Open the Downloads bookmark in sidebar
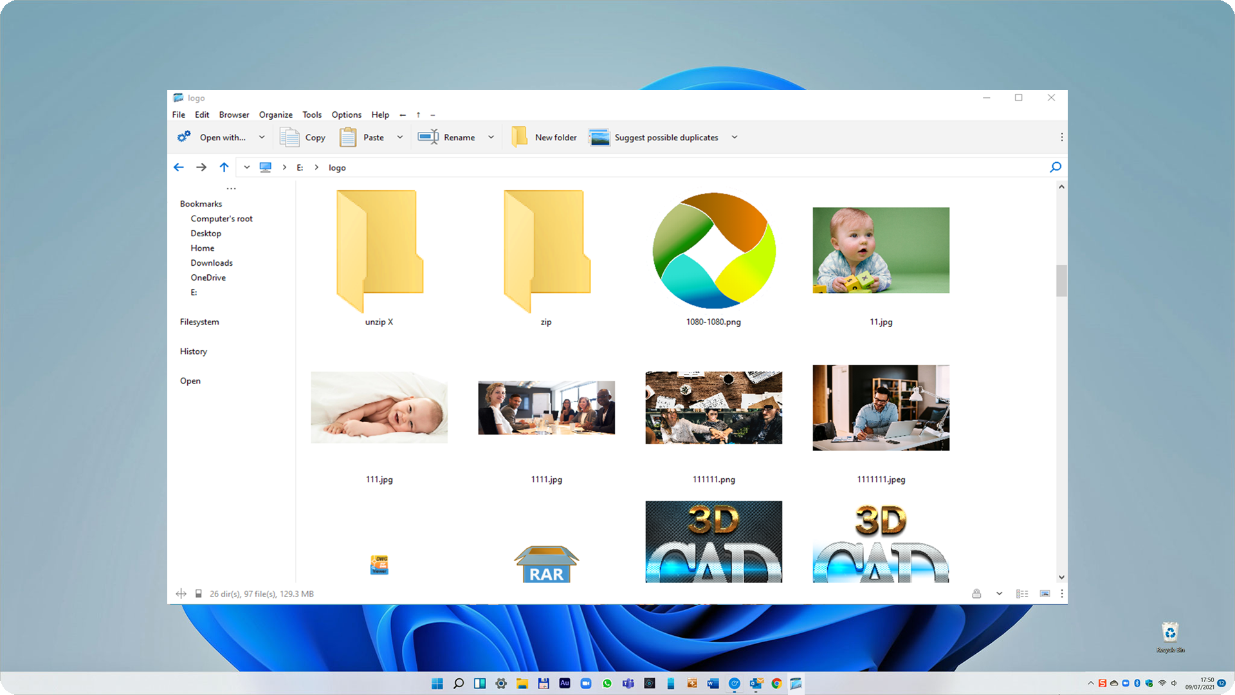The height and width of the screenshot is (695, 1235). 212,263
